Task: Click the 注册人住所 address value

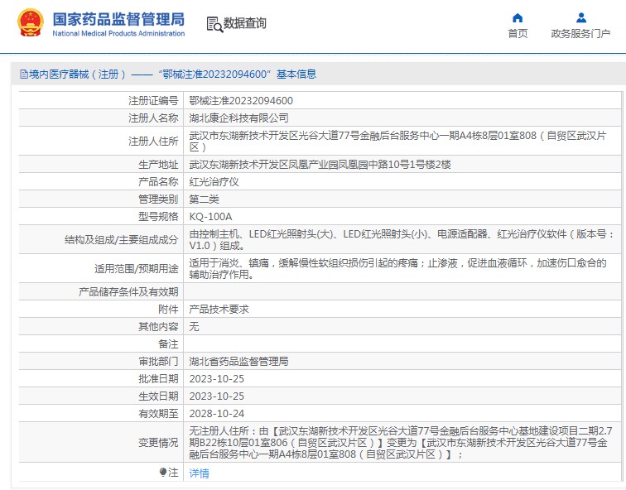Action: (x=397, y=142)
